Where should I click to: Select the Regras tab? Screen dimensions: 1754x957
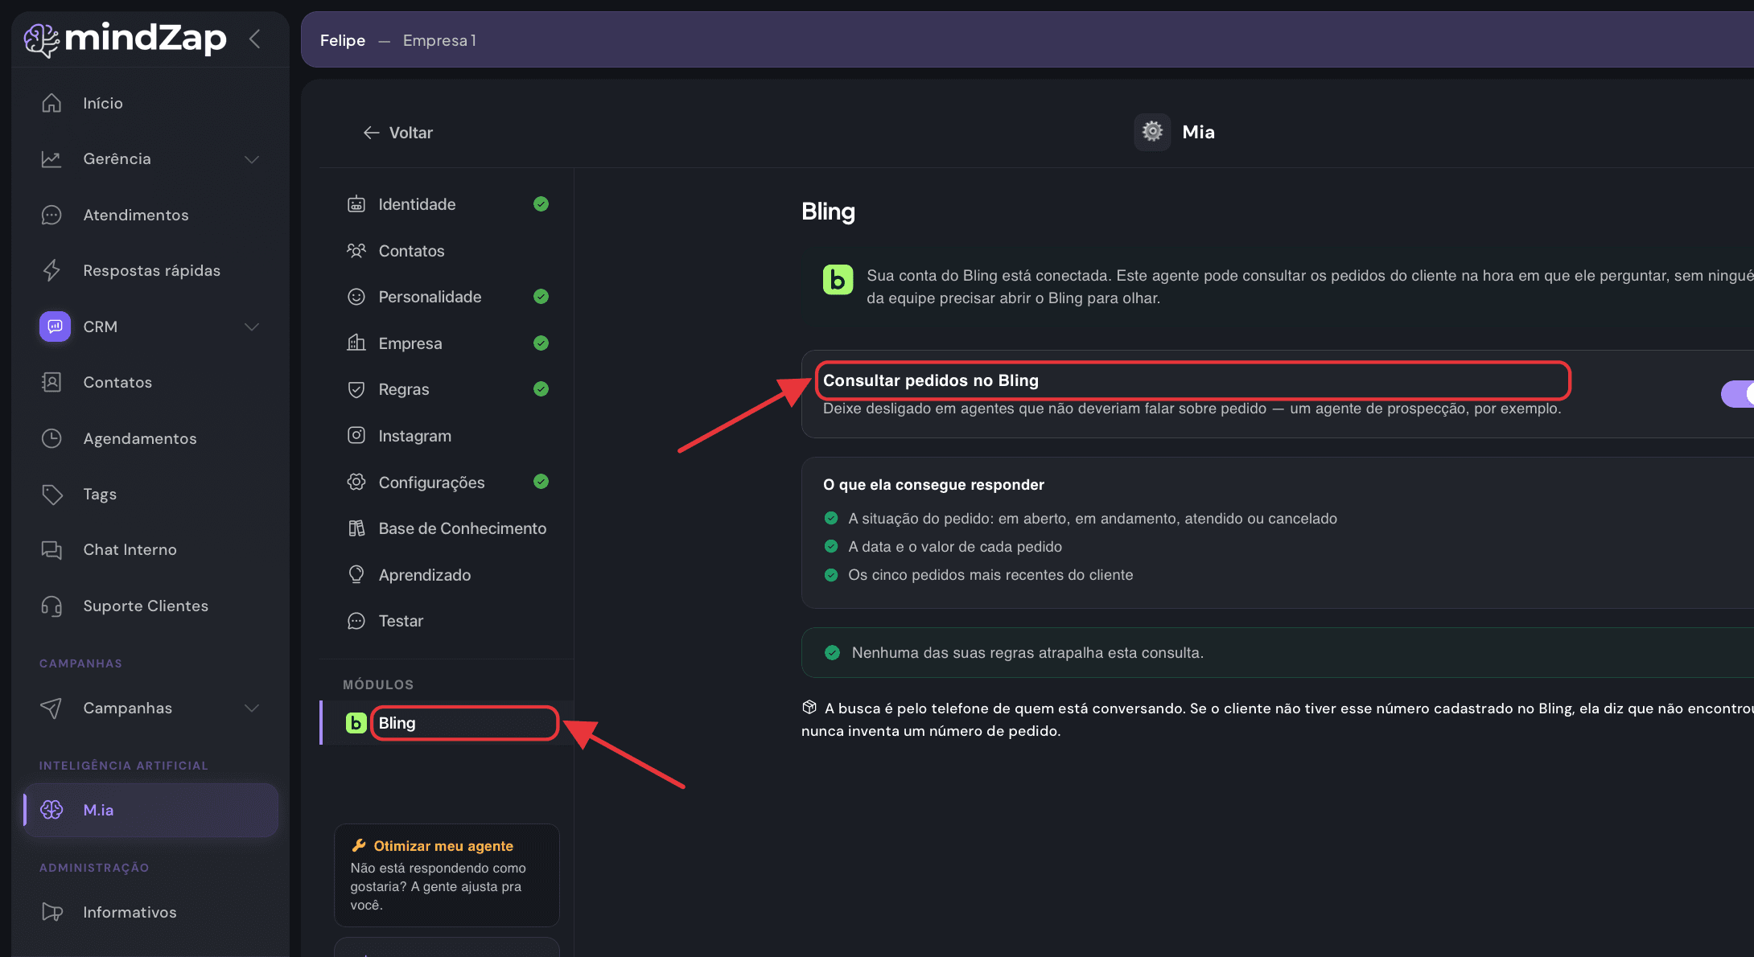[x=447, y=389]
